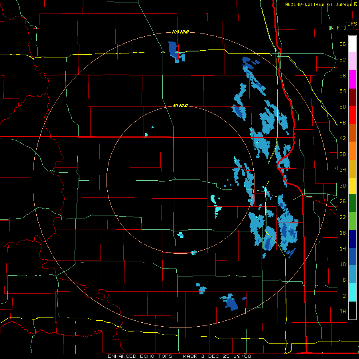Image resolution: width=359 pixels, height=359 pixels.
Task: Pick the light green legend band
Action: point(352,221)
